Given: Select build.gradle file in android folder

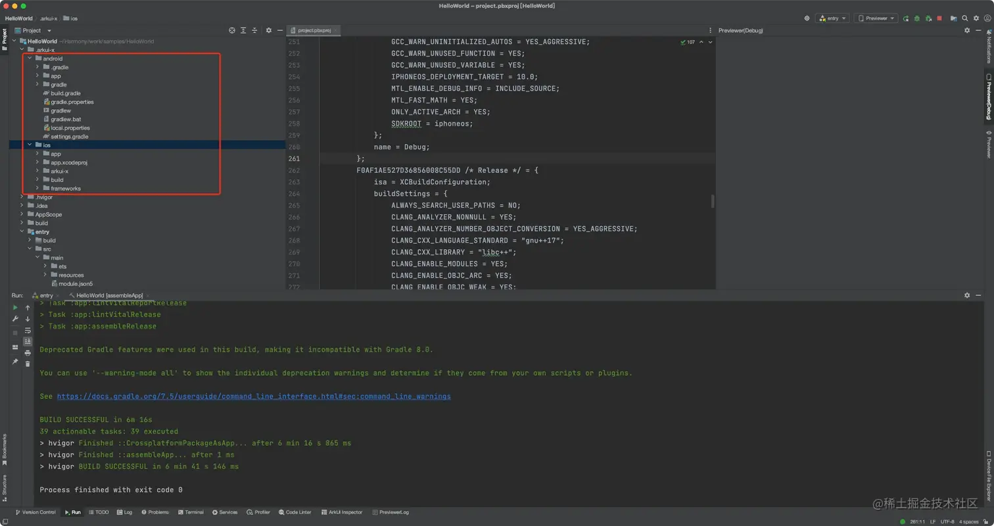Looking at the screenshot, I should (66, 93).
